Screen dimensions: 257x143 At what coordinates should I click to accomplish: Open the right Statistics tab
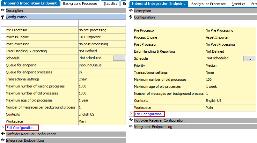pyautogui.click(x=238, y=4)
